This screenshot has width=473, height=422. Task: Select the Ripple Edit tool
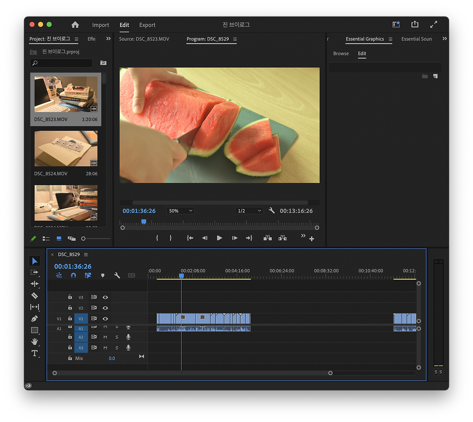tap(34, 284)
